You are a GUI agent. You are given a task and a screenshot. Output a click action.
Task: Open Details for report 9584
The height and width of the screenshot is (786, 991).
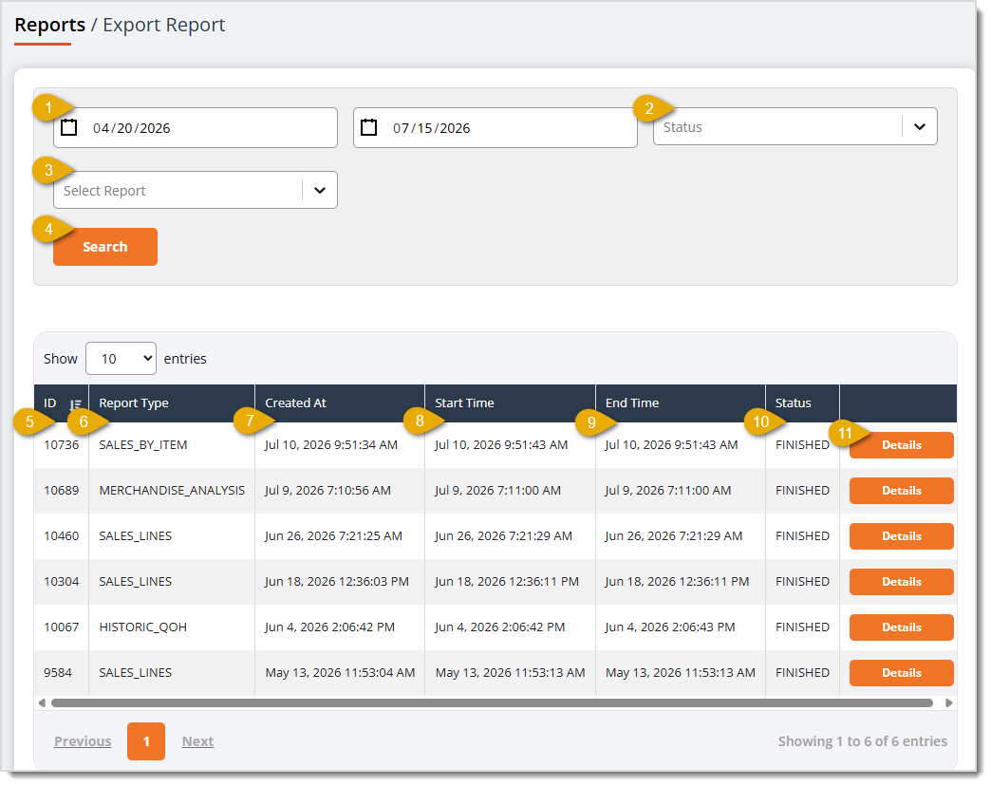[x=901, y=673]
